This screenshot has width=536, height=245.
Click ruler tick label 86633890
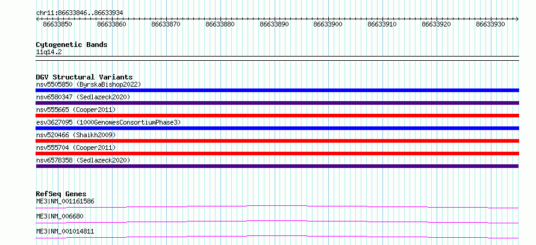tap(274, 24)
